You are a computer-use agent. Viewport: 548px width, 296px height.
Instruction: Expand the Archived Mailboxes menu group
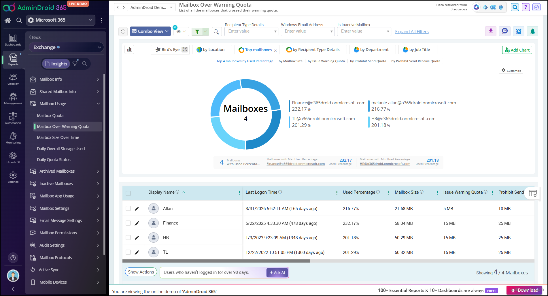65,171
